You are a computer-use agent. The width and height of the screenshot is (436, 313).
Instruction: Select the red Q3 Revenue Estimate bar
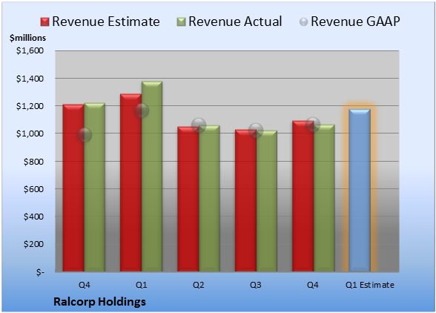coord(245,200)
